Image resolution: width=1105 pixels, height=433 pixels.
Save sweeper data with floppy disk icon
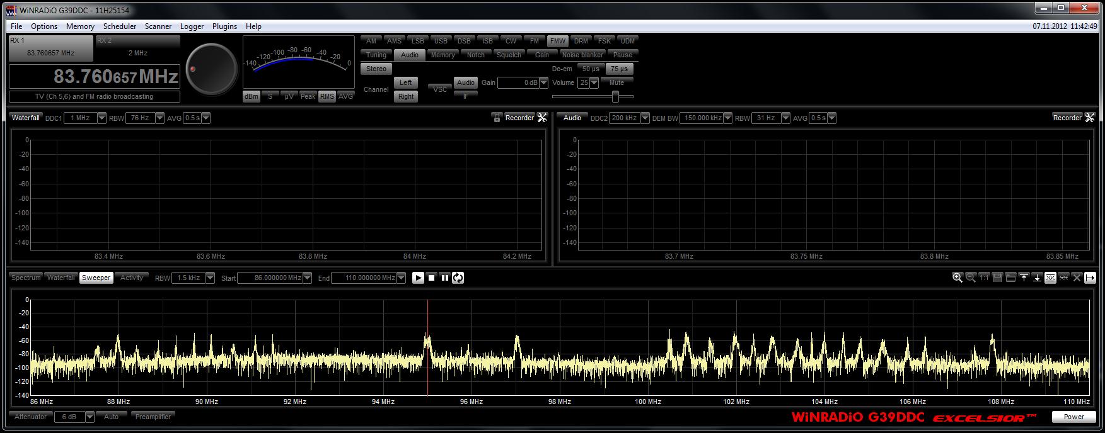997,278
